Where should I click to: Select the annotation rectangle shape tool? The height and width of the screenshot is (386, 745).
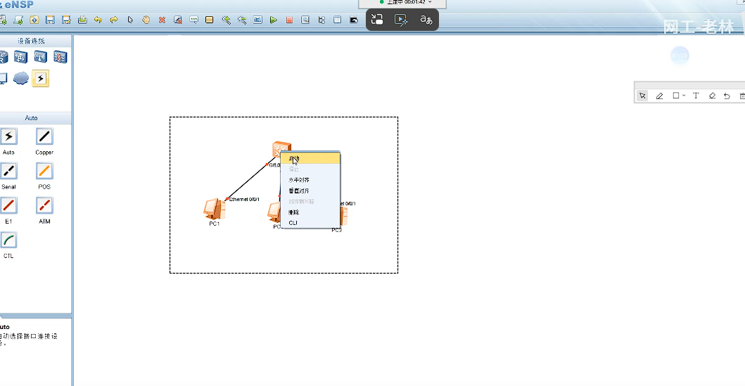pyautogui.click(x=675, y=96)
